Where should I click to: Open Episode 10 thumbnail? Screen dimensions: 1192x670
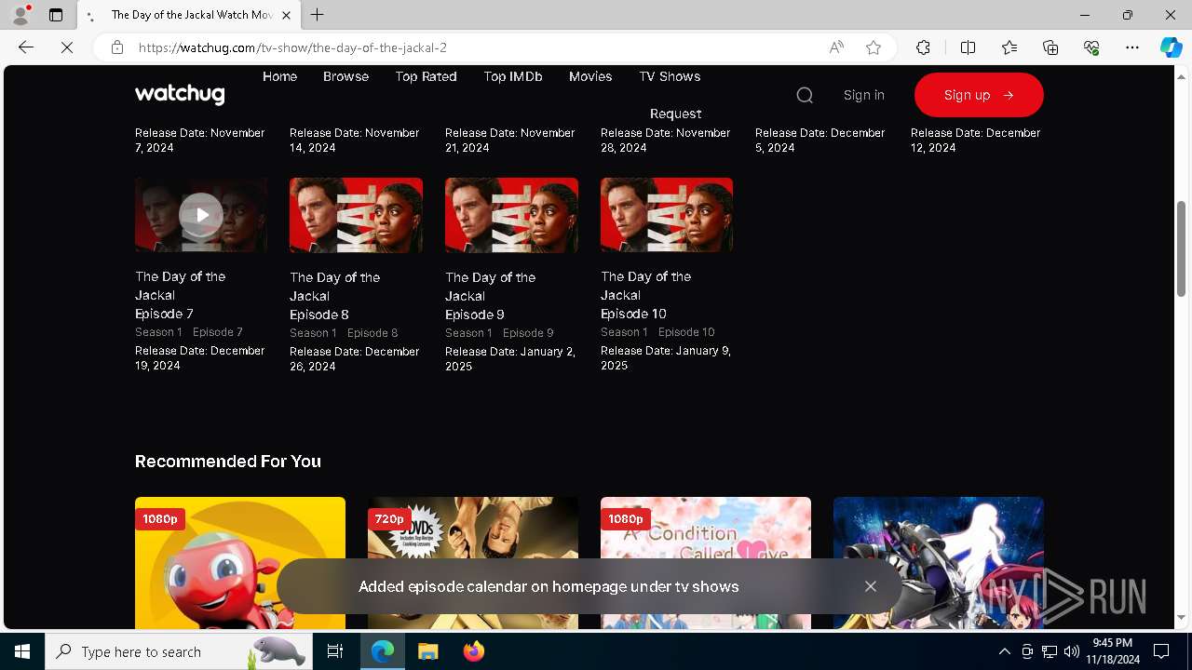click(x=667, y=215)
